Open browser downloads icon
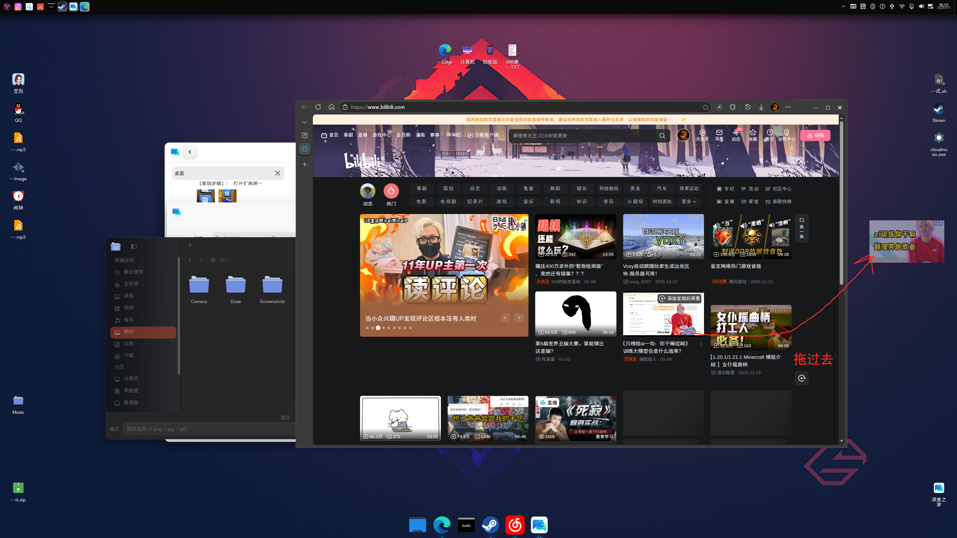This screenshot has width=957, height=538. click(x=761, y=107)
